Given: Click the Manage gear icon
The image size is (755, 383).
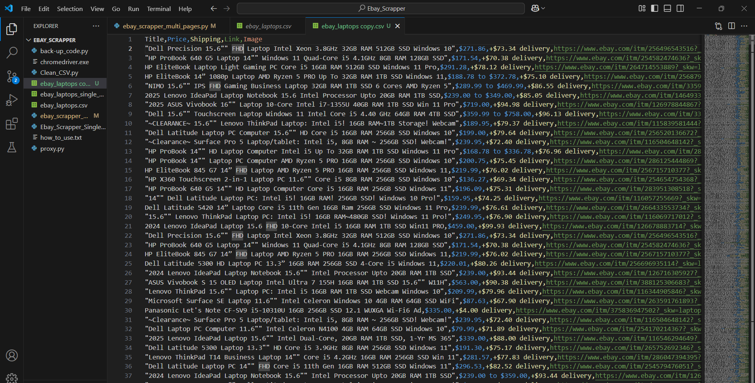Looking at the screenshot, I should (x=12, y=378).
